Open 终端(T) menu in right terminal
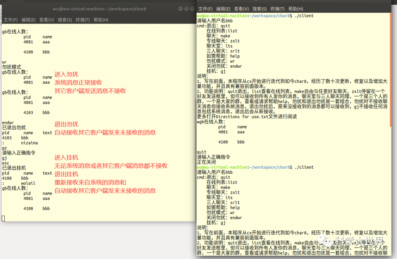 tap(278, 9)
